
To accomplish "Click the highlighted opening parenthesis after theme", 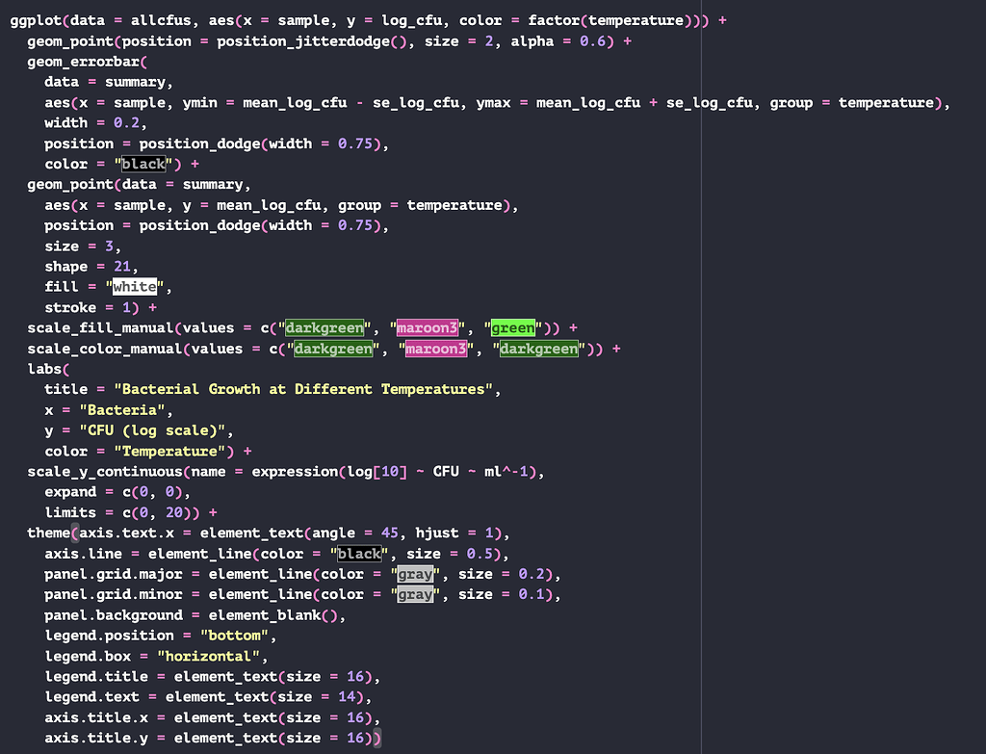I will coord(74,533).
